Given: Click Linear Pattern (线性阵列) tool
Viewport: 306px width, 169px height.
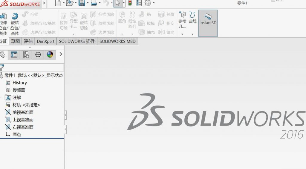Looking at the screenshot, I should point(132,20).
